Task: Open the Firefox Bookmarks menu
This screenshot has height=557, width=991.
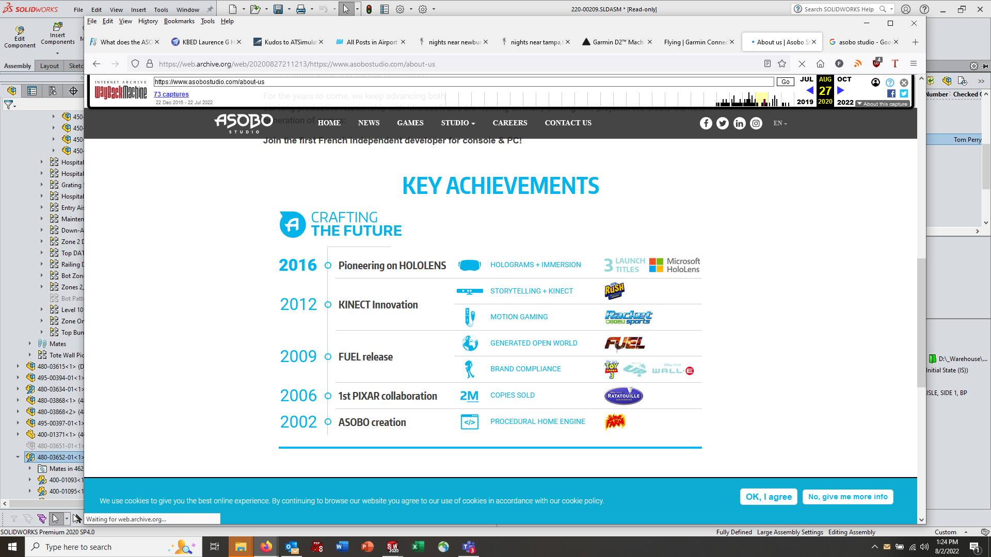Action: (179, 21)
